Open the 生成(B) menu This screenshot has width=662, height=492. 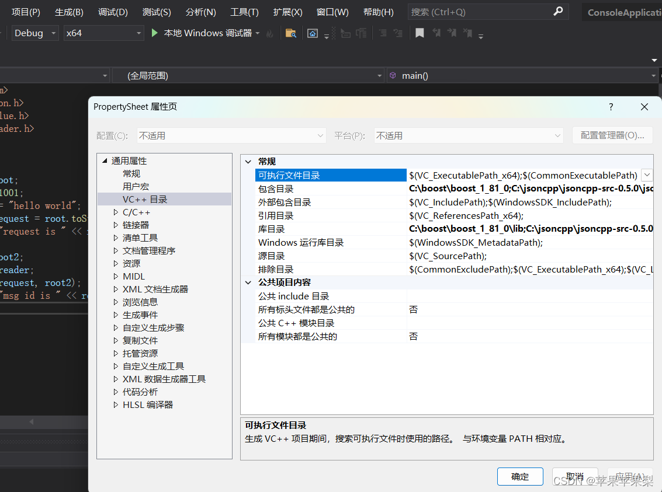pyautogui.click(x=70, y=12)
